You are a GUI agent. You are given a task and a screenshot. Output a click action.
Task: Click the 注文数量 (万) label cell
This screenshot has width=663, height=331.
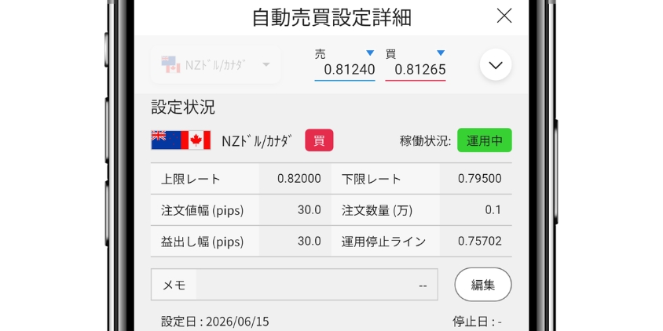pyautogui.click(x=386, y=210)
